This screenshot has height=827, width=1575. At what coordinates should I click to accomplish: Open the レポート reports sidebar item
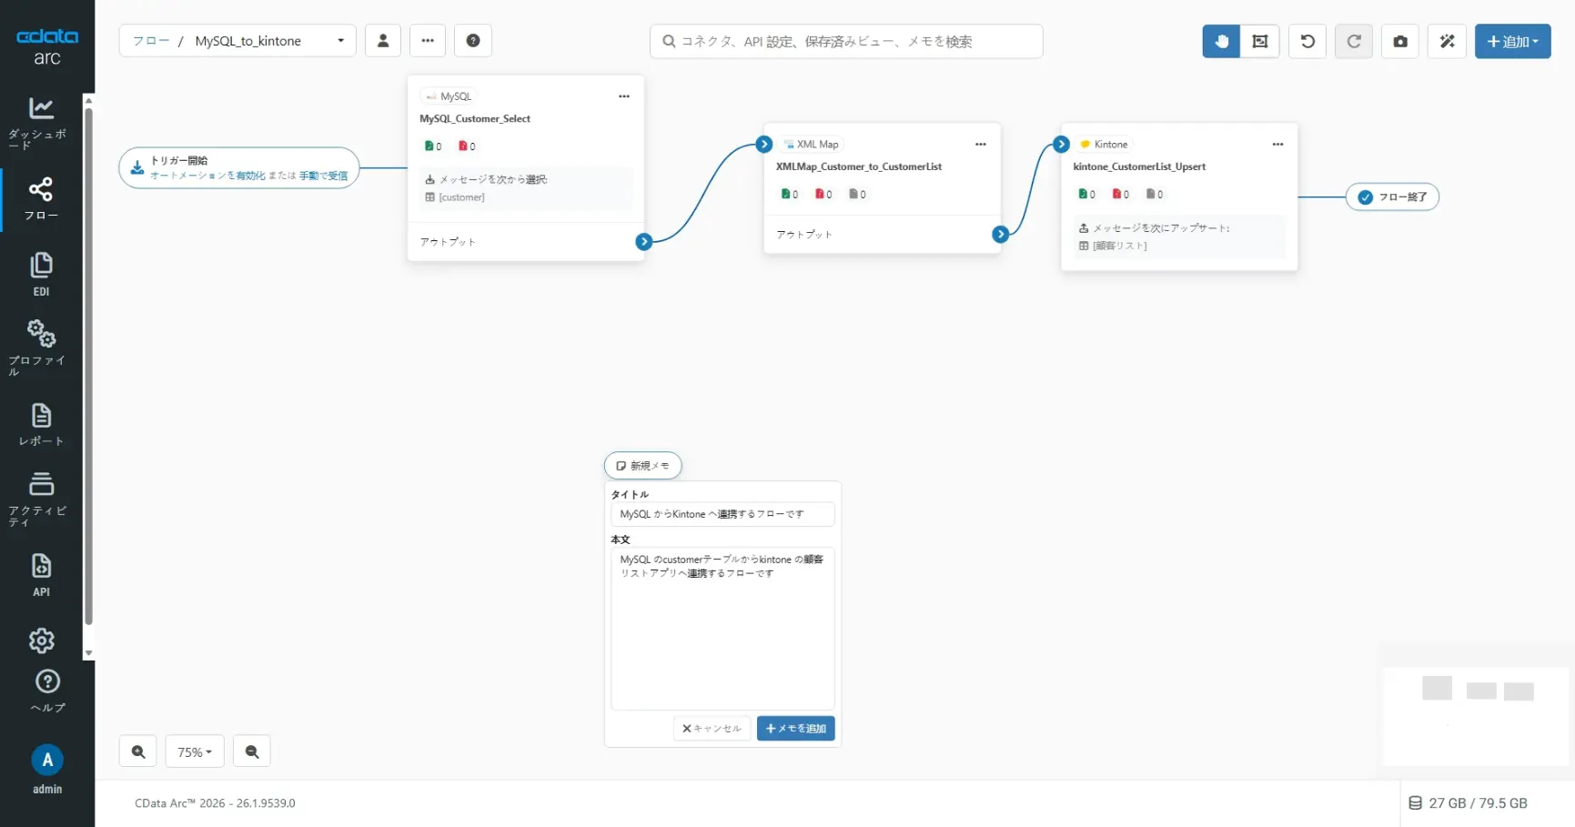[41, 425]
